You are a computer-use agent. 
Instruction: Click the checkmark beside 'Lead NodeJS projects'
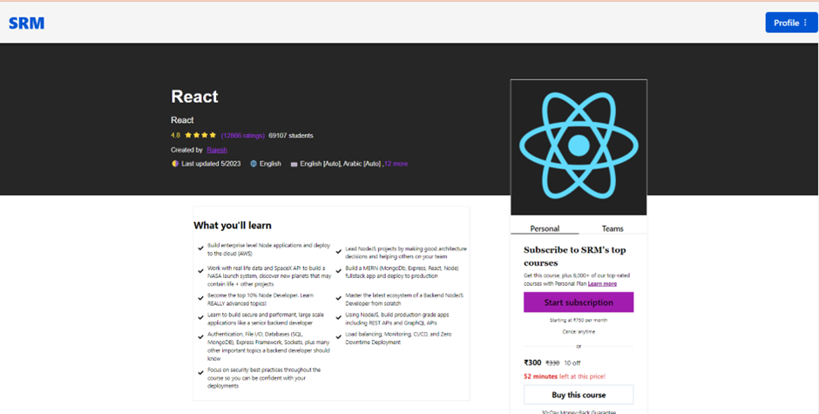(x=339, y=252)
